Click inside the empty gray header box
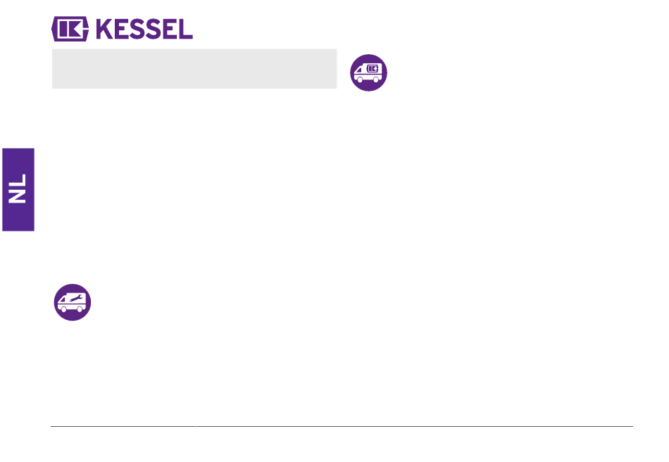669x462 pixels. point(194,69)
